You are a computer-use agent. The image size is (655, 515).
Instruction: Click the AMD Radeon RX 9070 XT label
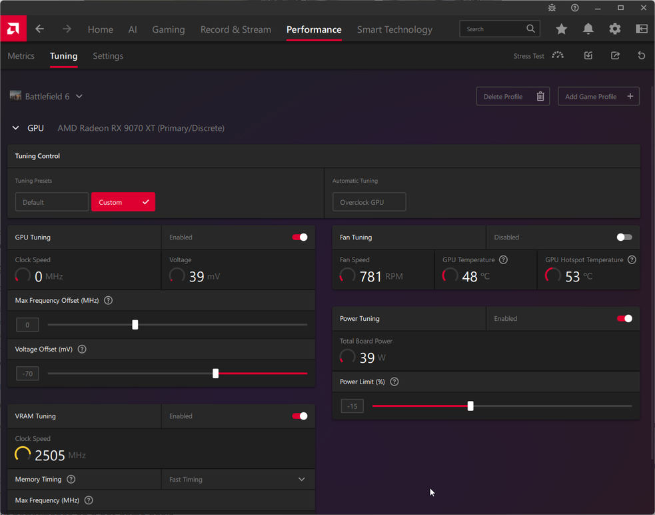click(x=141, y=128)
